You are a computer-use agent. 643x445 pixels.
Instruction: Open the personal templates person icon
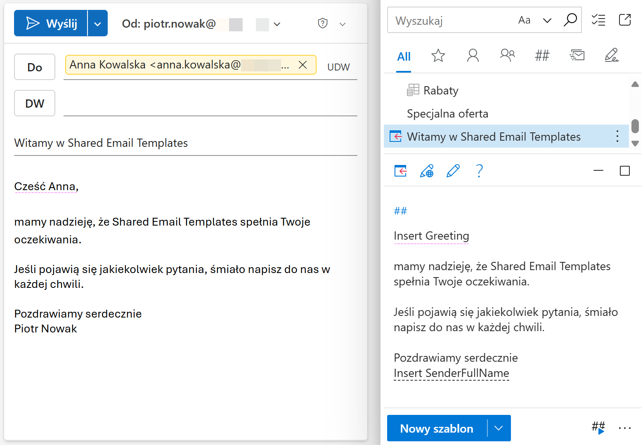pos(473,56)
